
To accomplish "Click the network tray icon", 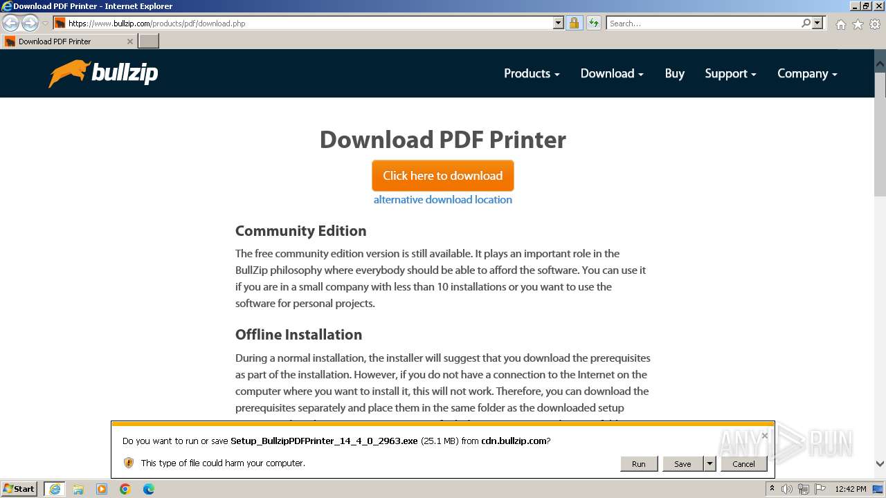I will click(804, 489).
